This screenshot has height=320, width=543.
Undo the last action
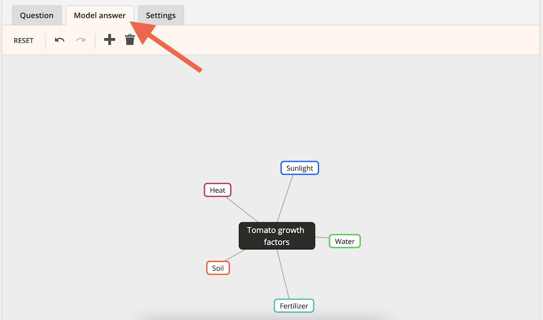click(60, 40)
